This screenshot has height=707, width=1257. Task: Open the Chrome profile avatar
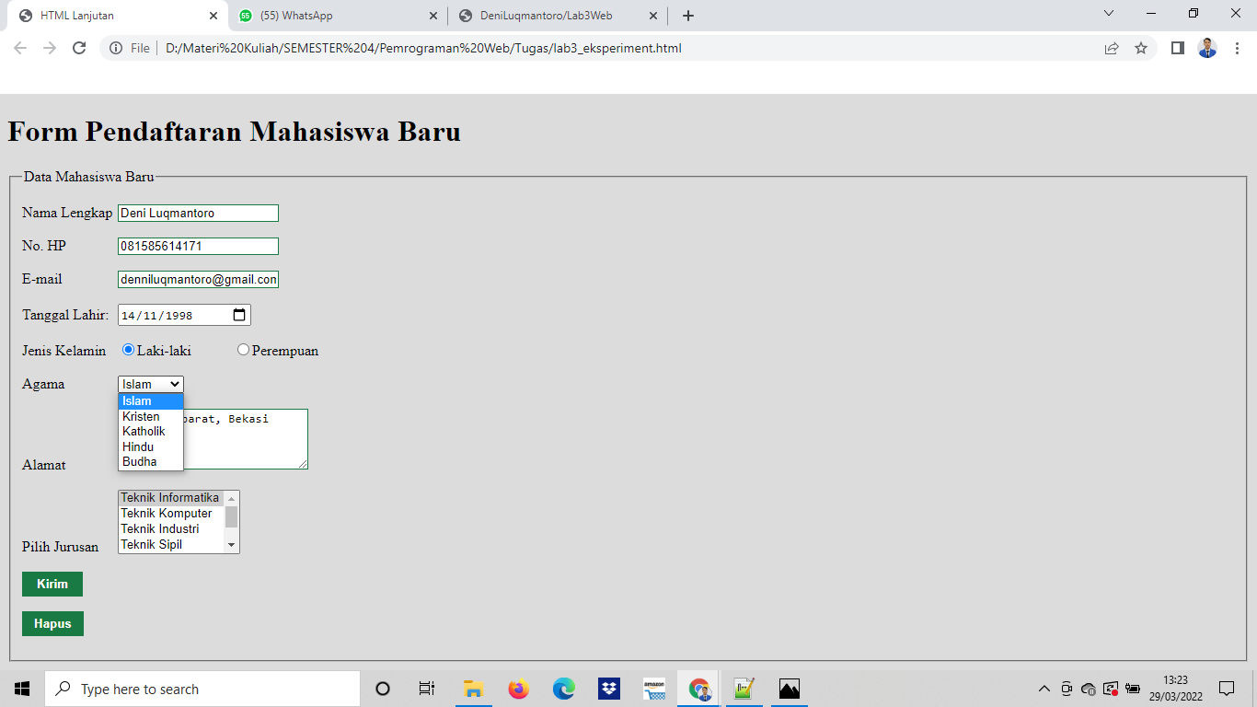click(1206, 48)
